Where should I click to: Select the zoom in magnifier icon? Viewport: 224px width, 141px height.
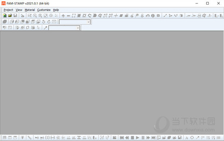pos(40,16)
